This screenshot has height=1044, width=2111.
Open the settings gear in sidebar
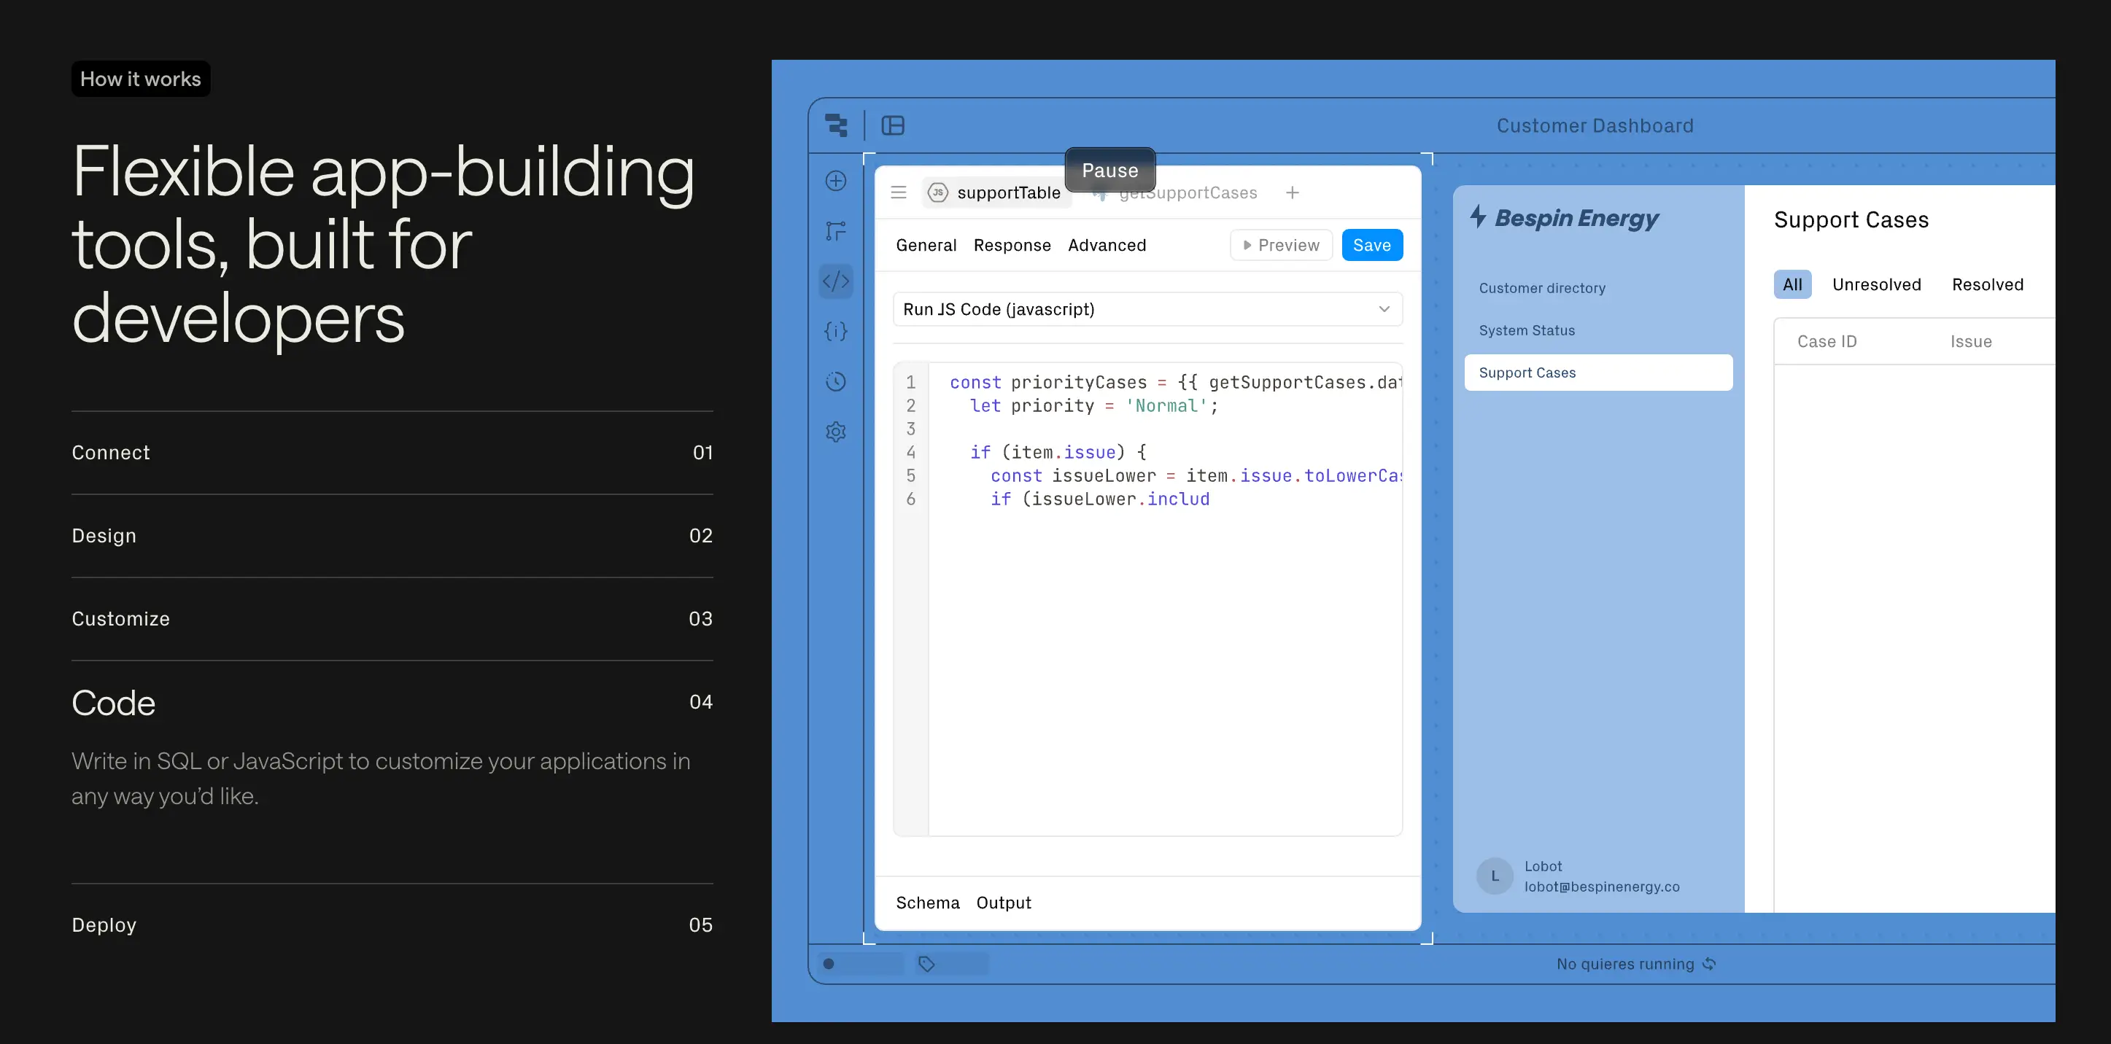click(835, 432)
